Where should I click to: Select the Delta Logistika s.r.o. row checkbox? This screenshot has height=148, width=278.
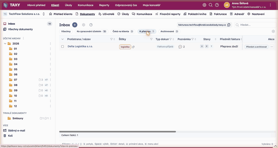click(62, 46)
